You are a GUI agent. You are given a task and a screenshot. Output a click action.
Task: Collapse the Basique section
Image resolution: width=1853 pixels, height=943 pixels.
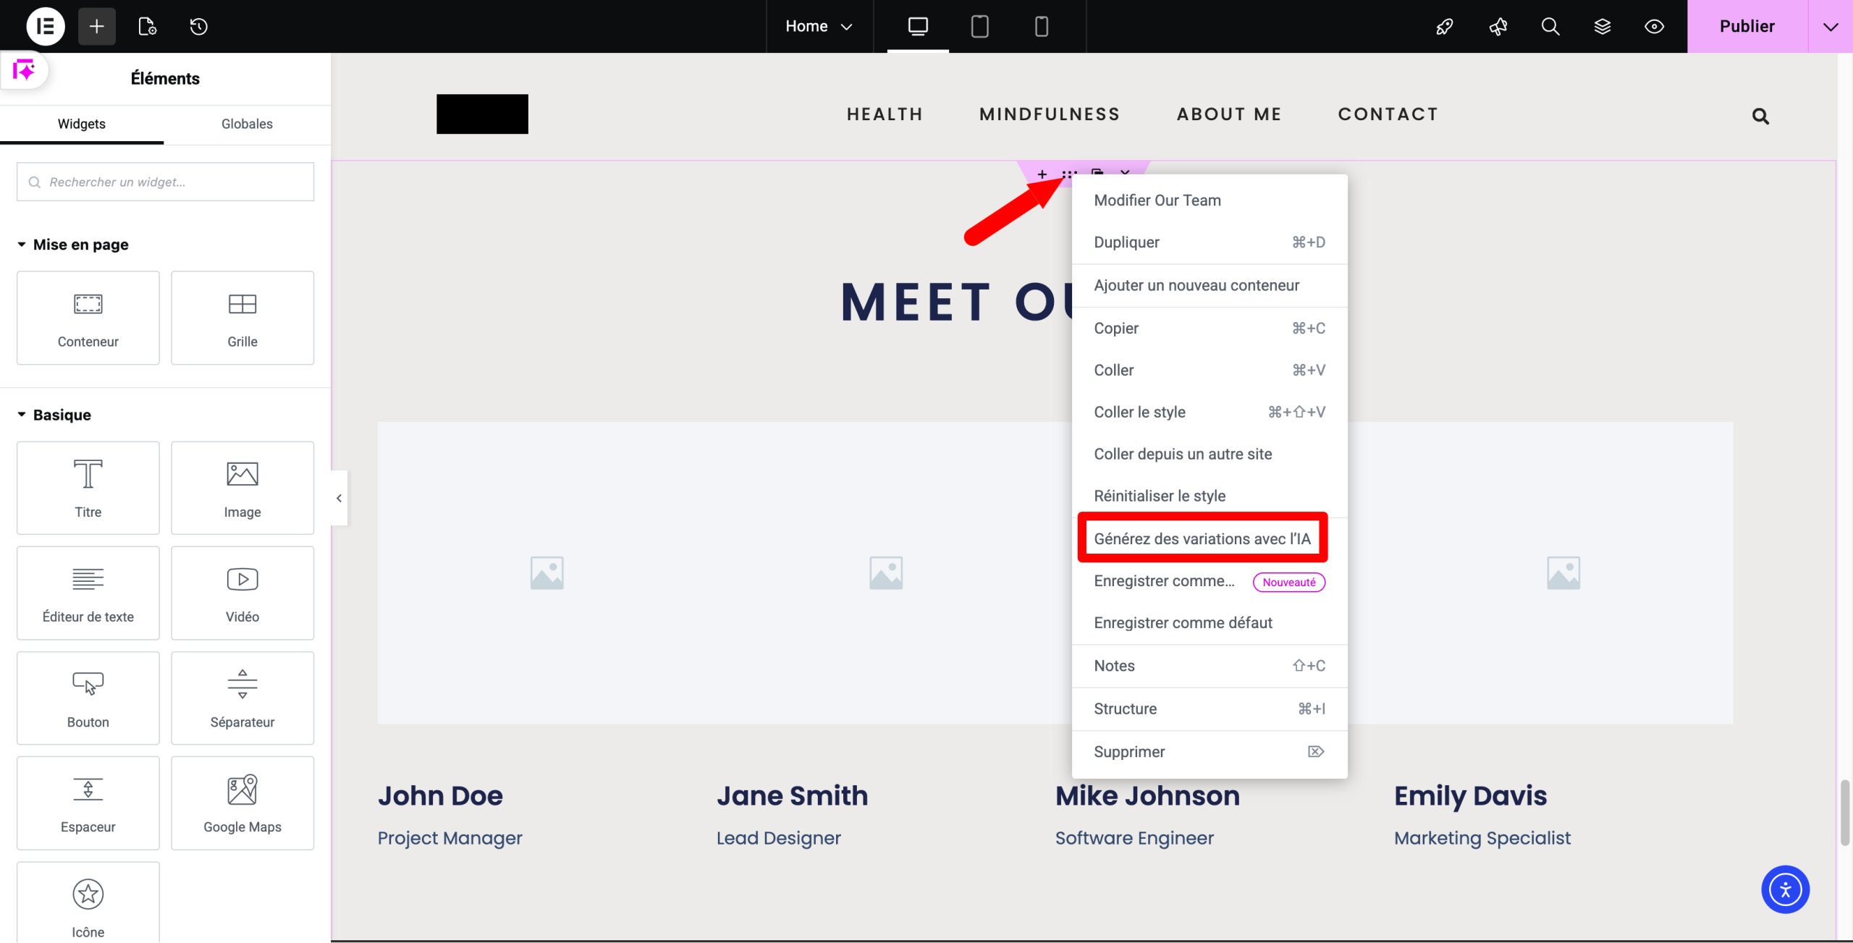[x=54, y=415]
